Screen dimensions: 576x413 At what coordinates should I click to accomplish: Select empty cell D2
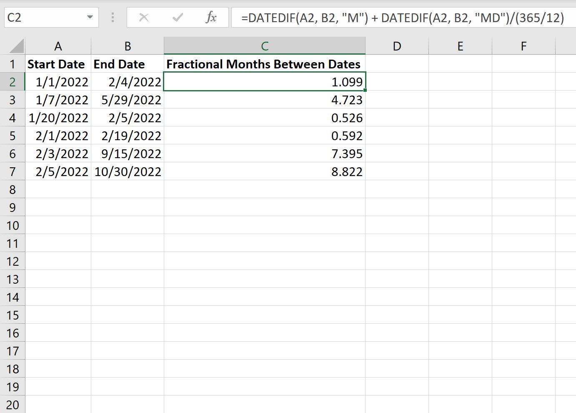396,82
